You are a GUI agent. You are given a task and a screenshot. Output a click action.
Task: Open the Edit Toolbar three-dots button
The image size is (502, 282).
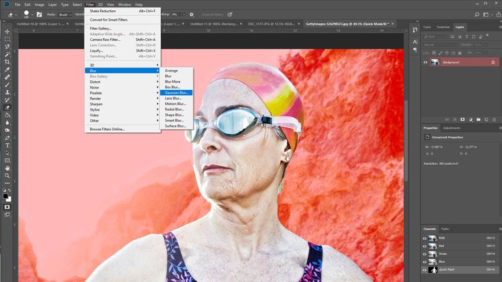pyautogui.click(x=7, y=183)
